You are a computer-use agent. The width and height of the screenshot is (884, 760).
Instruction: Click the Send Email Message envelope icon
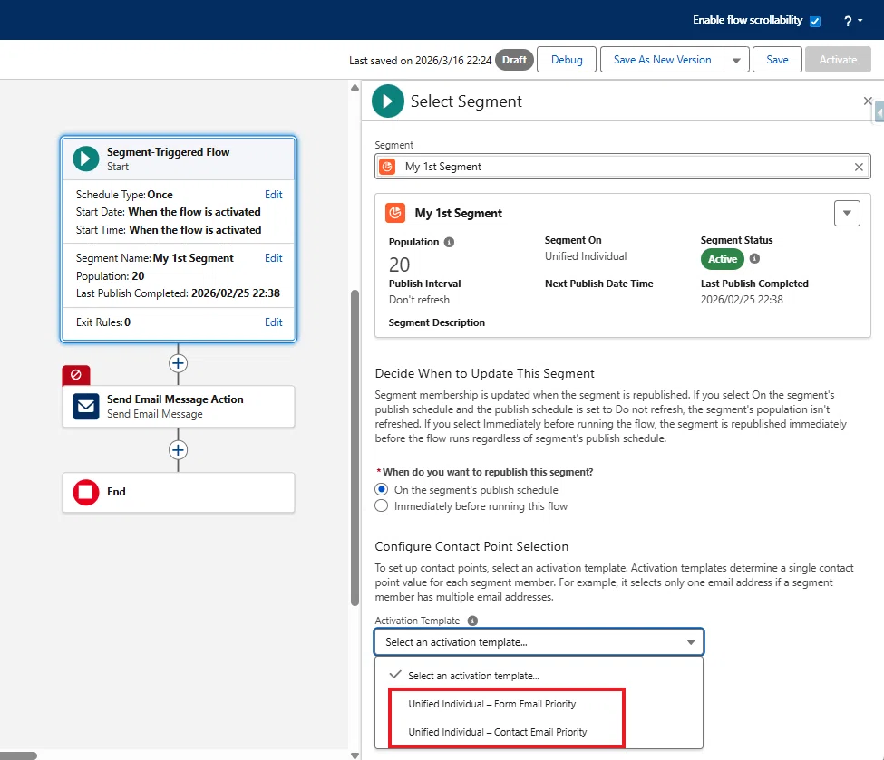click(86, 406)
